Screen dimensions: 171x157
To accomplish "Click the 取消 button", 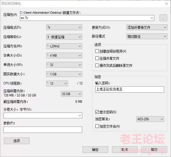I will [125, 150].
